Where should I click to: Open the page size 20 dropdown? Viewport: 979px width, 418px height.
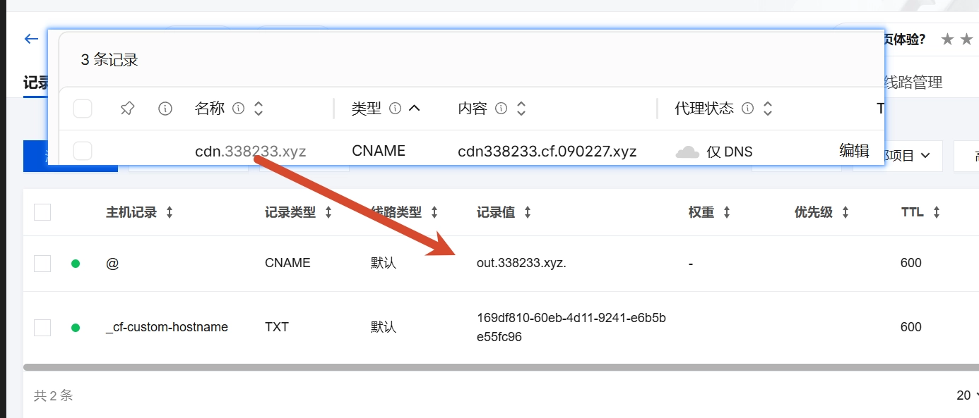967,395
